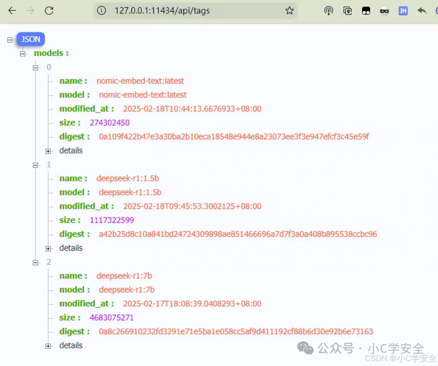The image size is (438, 366).
Task: Click size value 1117322599
Action: [x=112, y=220]
